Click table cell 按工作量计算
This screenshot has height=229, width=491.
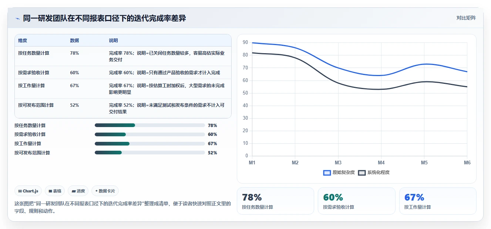pyautogui.click(x=31, y=86)
